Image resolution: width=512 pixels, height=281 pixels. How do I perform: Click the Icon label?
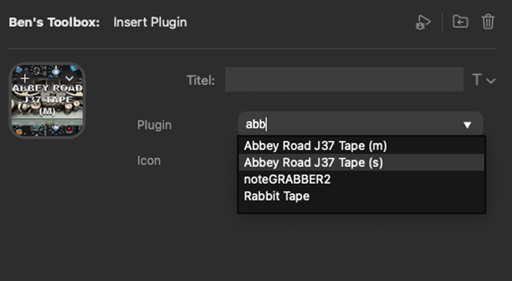148,160
